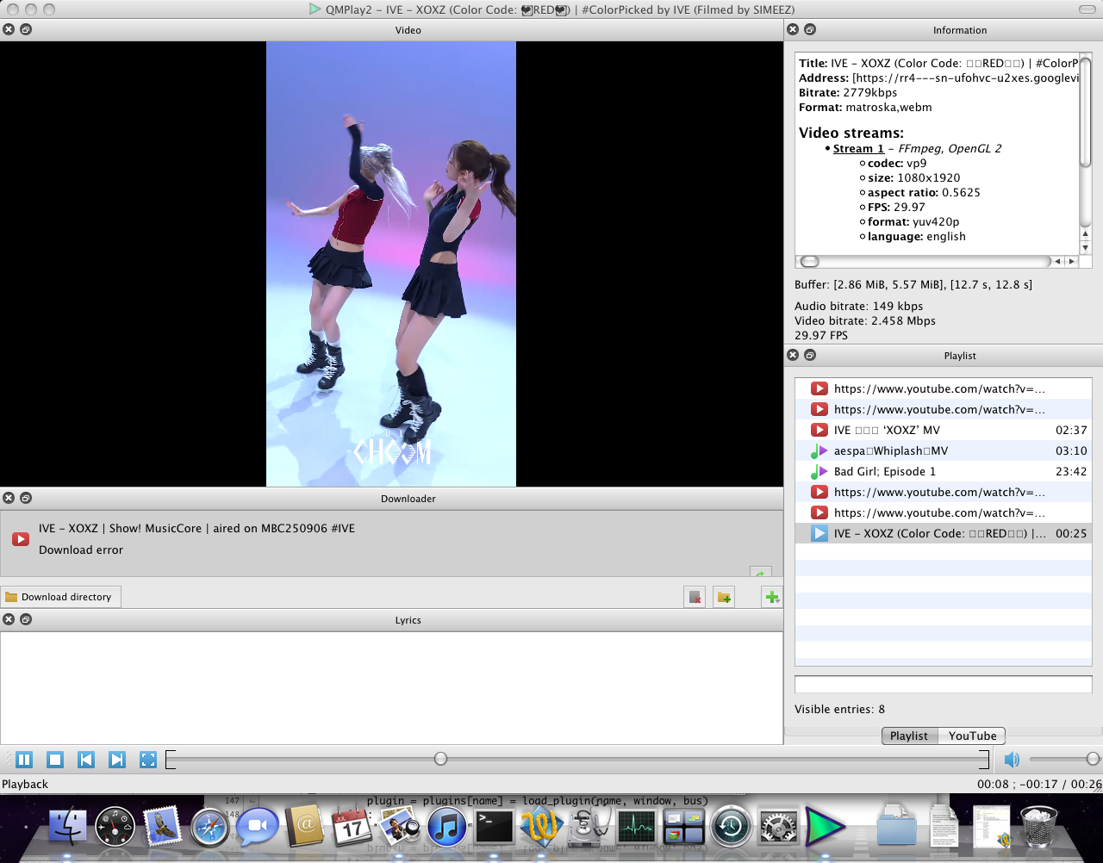1103x863 pixels.
Task: Click the 'aspect ratio: 0.5625' line
Action: (x=924, y=192)
